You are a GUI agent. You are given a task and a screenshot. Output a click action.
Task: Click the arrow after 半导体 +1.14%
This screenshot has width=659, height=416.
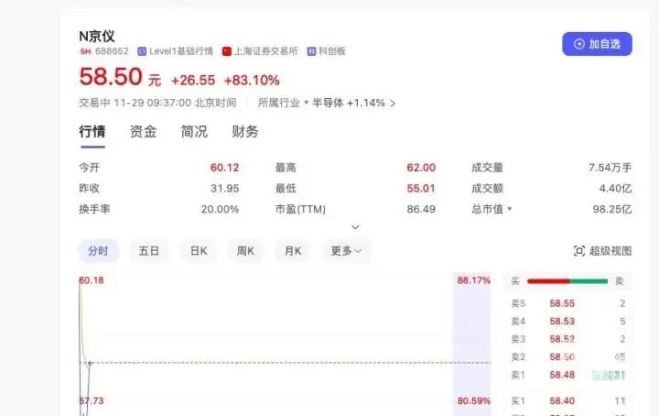(393, 103)
